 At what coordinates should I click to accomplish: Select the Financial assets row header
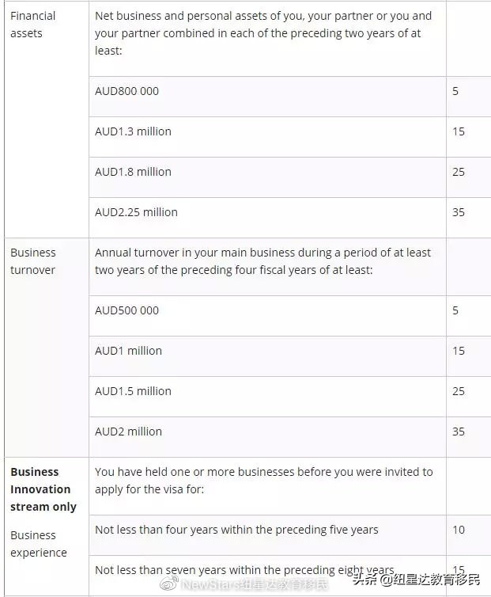pos(32,25)
